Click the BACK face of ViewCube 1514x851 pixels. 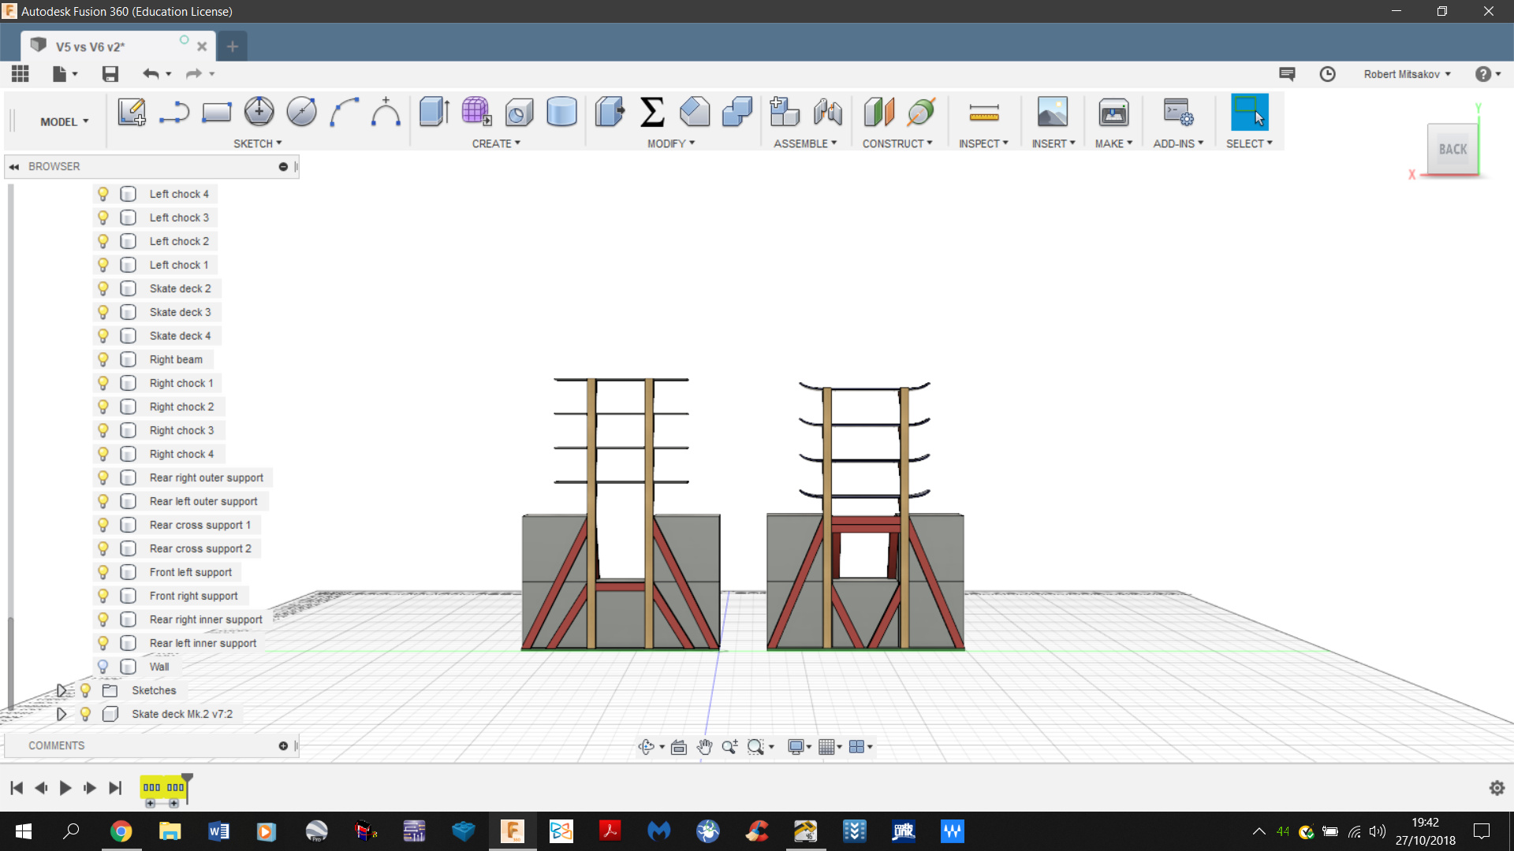pos(1452,150)
